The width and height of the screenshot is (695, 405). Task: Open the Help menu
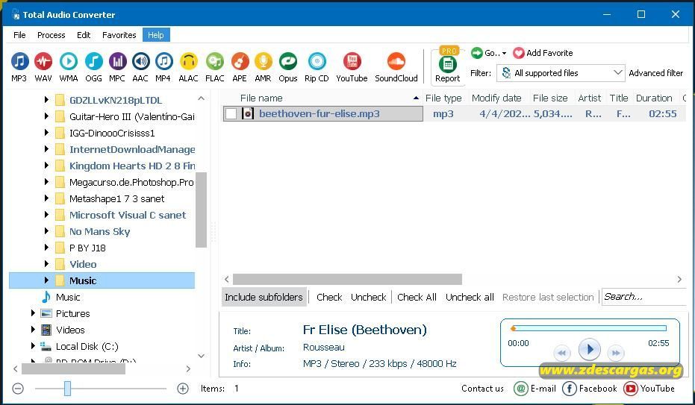[x=155, y=35]
